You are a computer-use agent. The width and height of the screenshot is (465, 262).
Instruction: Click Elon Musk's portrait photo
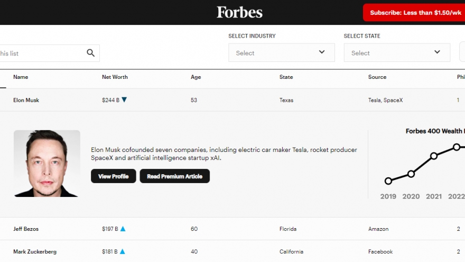pos(47,164)
